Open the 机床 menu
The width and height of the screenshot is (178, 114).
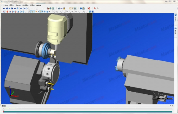click(18, 5)
